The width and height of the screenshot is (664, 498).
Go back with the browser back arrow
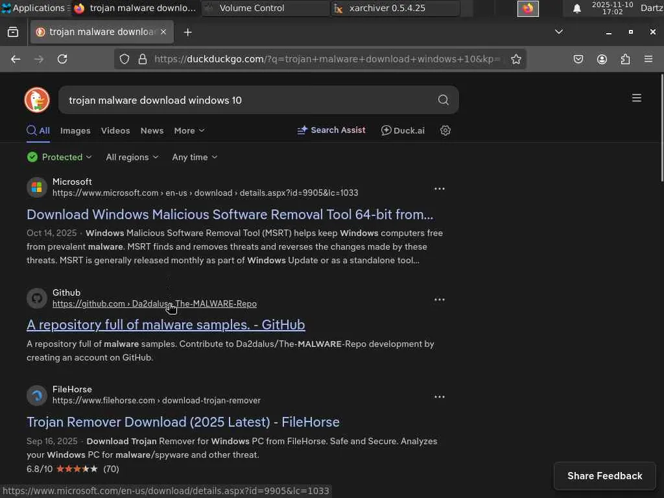coord(16,59)
